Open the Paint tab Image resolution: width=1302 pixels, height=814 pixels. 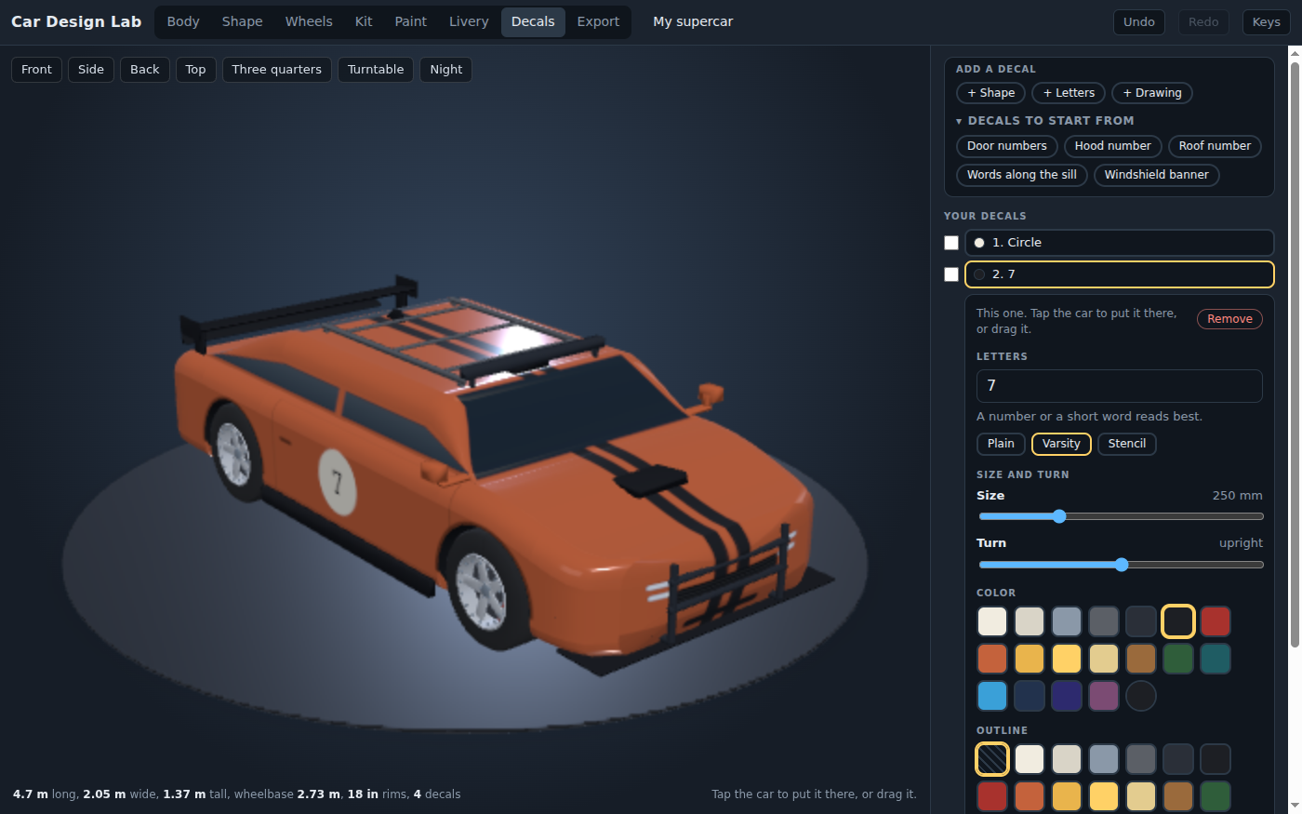point(411,22)
